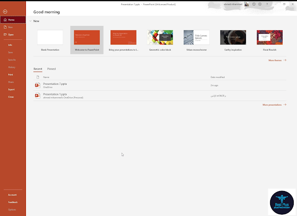Open the Account page
This screenshot has height=216, width=297.
coord(13,195)
